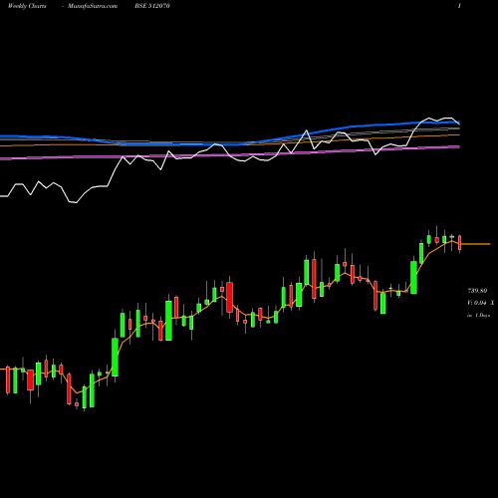Click the 'Weekly Charts' title text
The height and width of the screenshot is (498, 498).
pyautogui.click(x=27, y=6)
